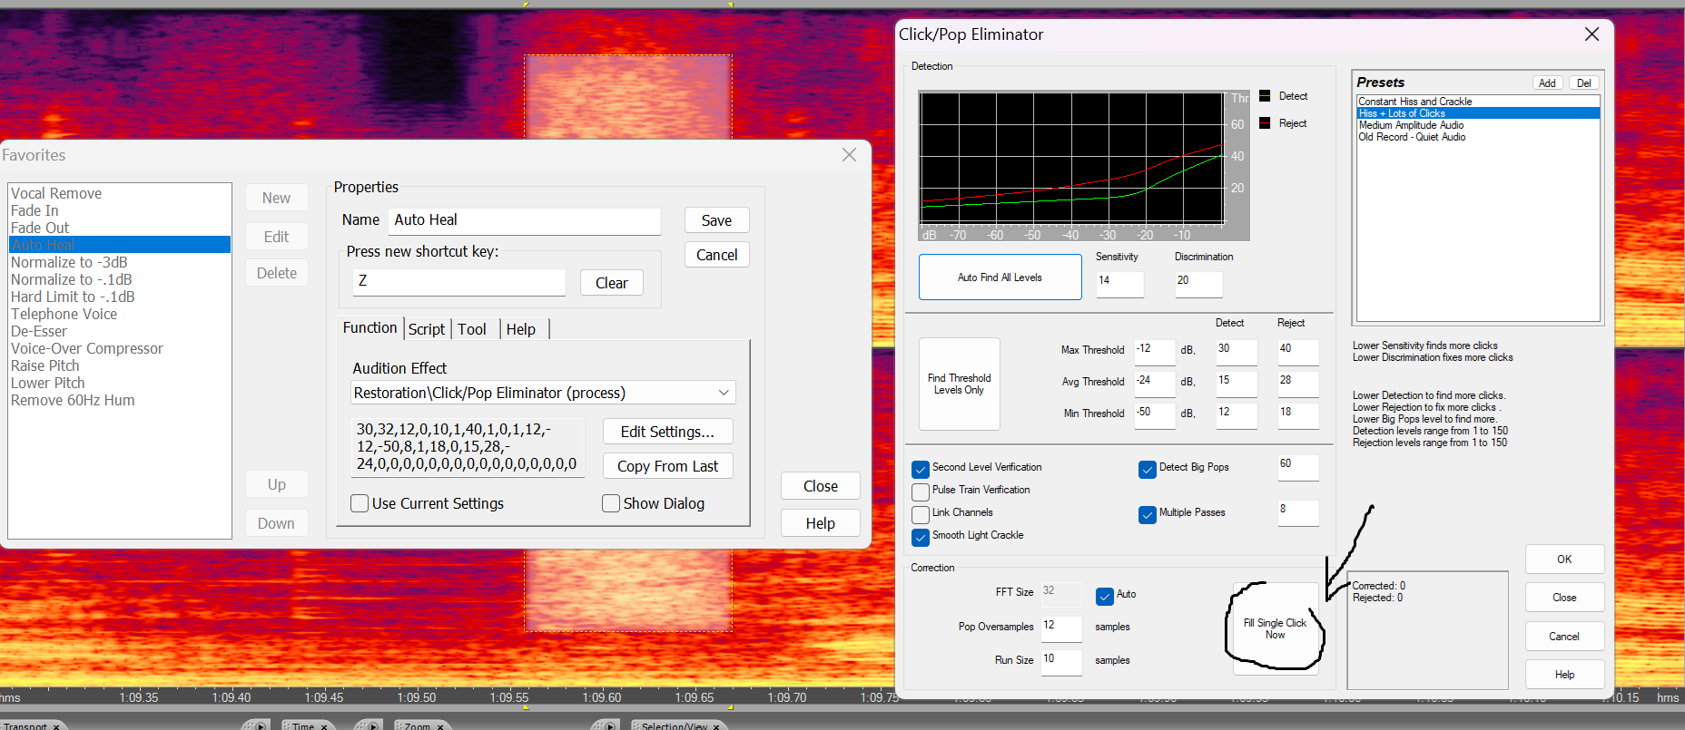The width and height of the screenshot is (1685, 730).
Task: Click Cancel next to the shortcut key box
Action: click(716, 255)
